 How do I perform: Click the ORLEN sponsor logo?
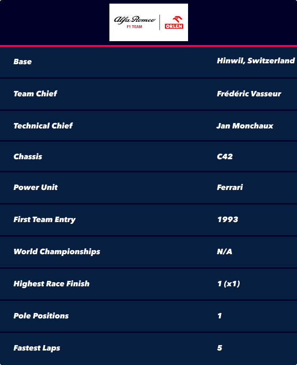pos(174,23)
